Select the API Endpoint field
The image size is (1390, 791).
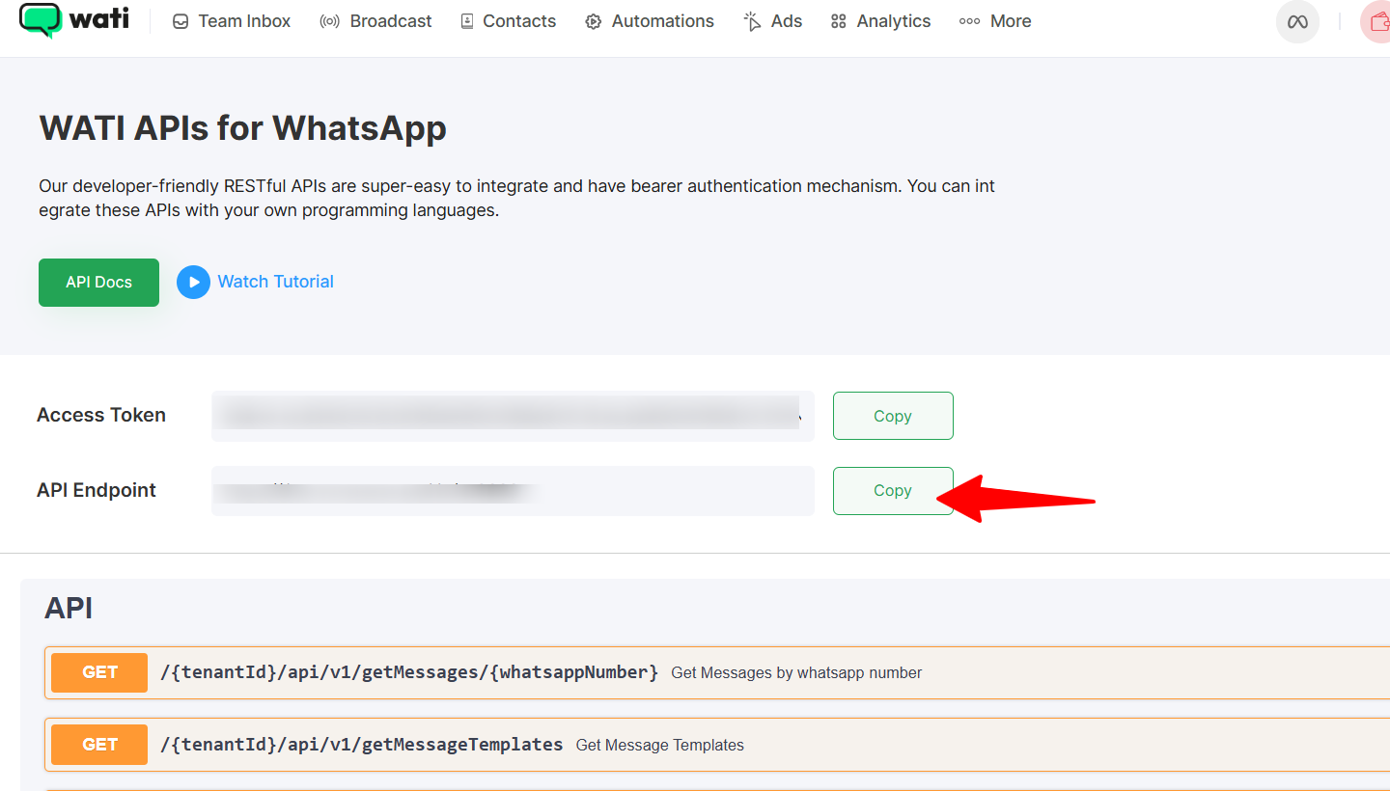(x=513, y=491)
